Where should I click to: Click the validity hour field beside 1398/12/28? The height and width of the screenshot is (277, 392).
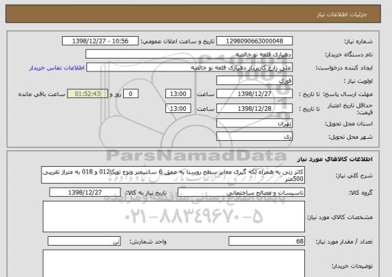(178, 108)
